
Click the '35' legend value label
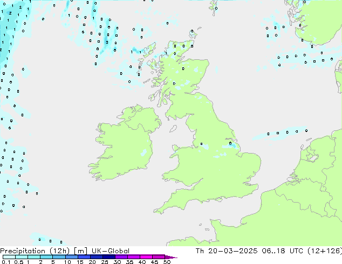pyautogui.click(x=130, y=262)
